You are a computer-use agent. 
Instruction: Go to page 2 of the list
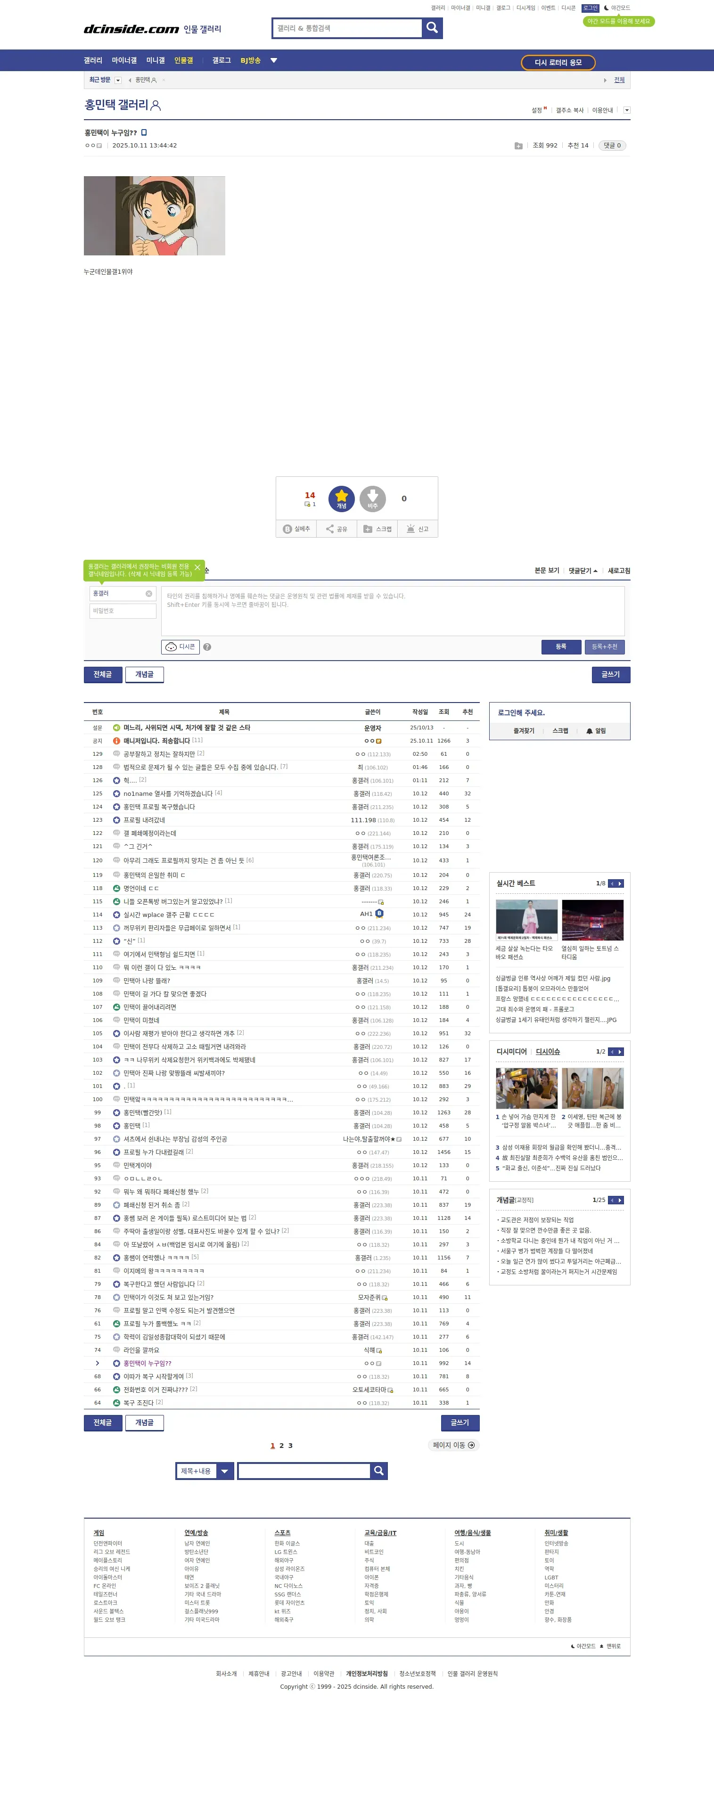281,1446
